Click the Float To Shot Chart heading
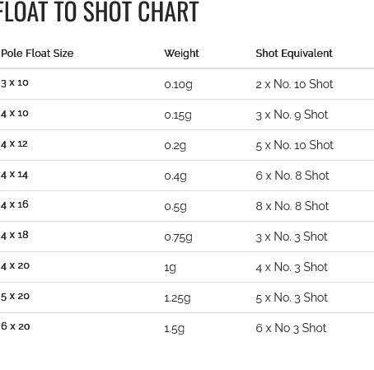The height and width of the screenshot is (370, 374). pyautogui.click(x=99, y=12)
